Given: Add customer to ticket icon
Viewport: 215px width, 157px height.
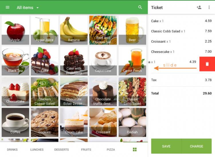Looking at the screenshot, I should 199,7.
